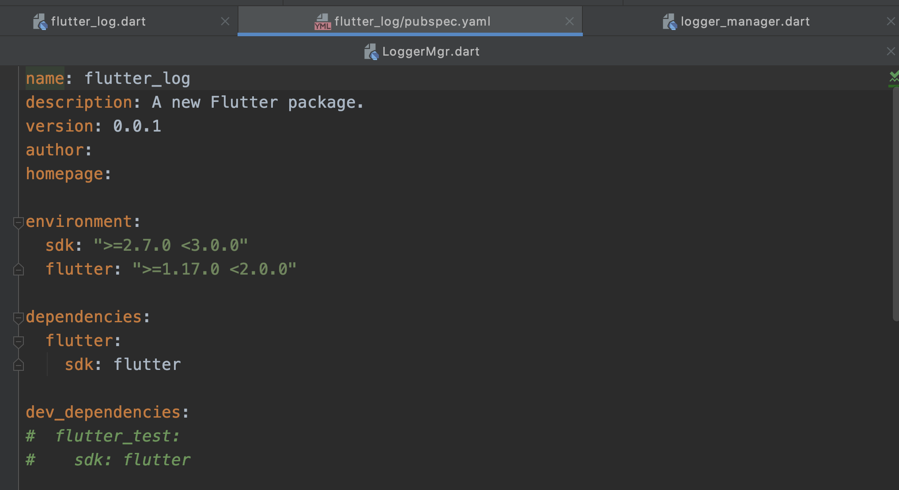Image resolution: width=899 pixels, height=490 pixels.
Task: Switch to the flutter_log.dart tab
Action: click(x=98, y=22)
